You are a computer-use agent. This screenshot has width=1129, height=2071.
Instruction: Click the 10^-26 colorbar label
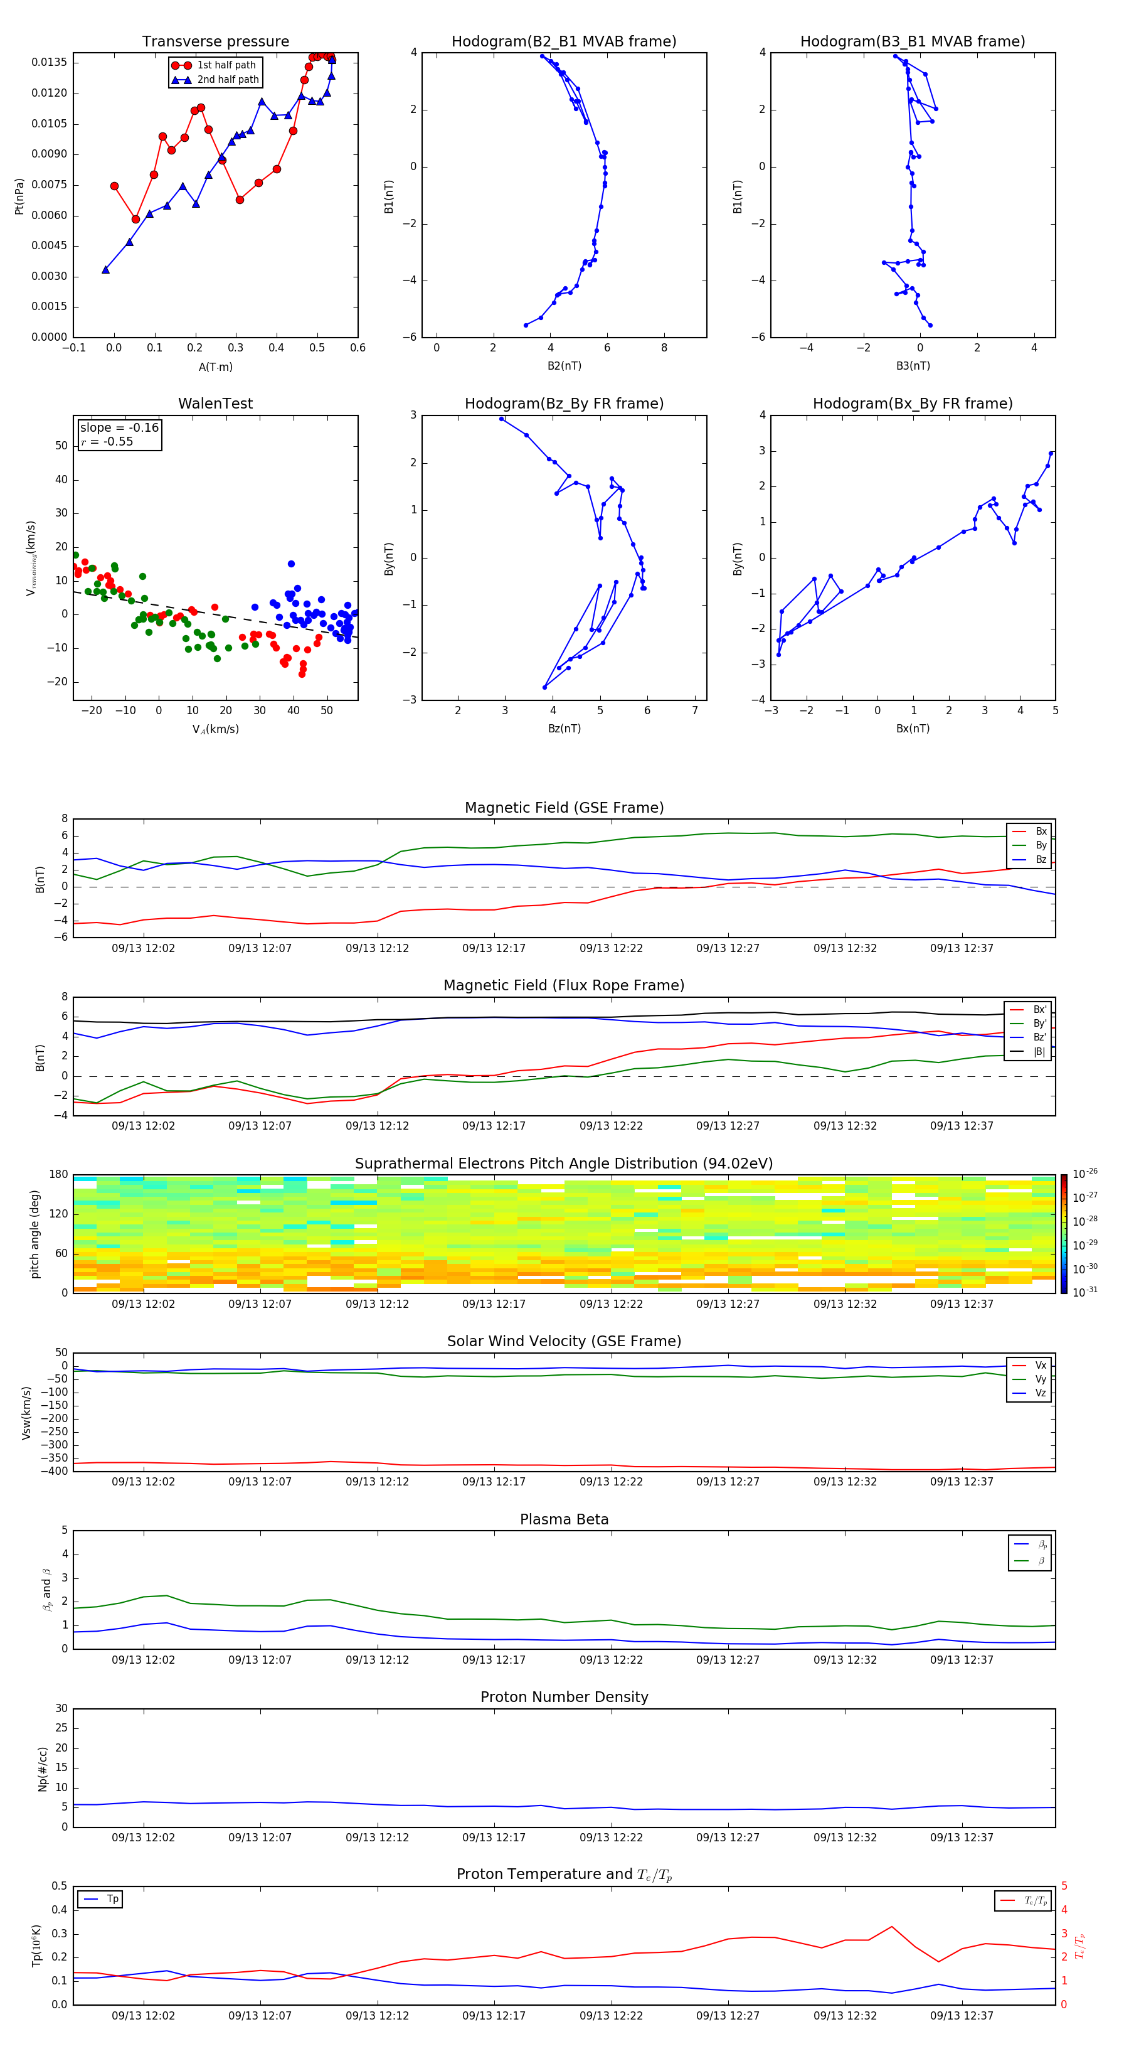point(1085,1174)
